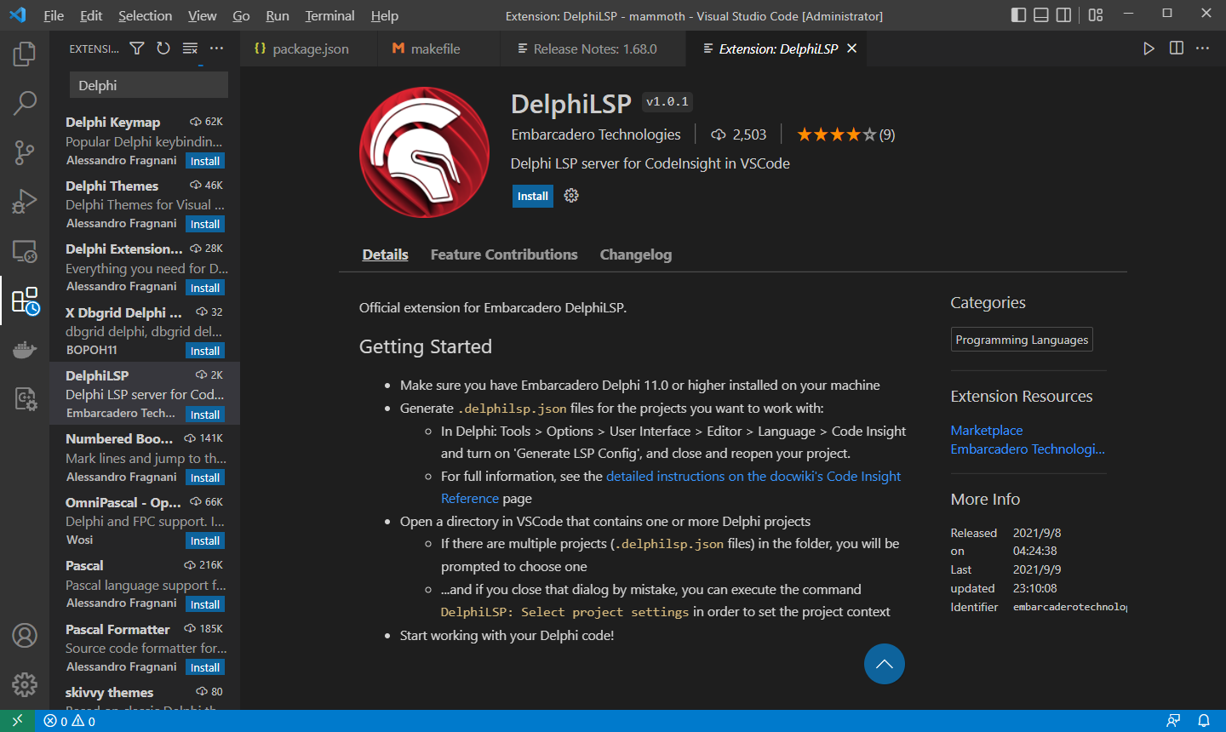Screen dimensions: 1226x732
Task: Select Numbered Bookmarks extension in list
Action: pyautogui.click(x=145, y=457)
